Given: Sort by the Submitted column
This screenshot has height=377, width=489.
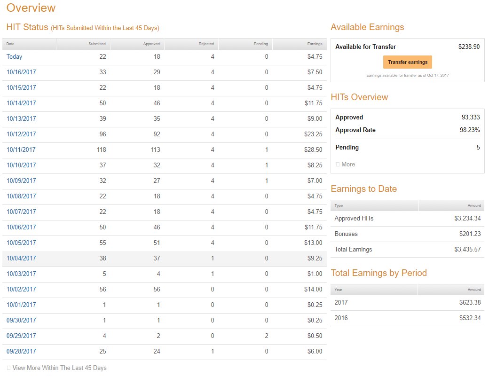Looking at the screenshot, I should tap(96, 44).
